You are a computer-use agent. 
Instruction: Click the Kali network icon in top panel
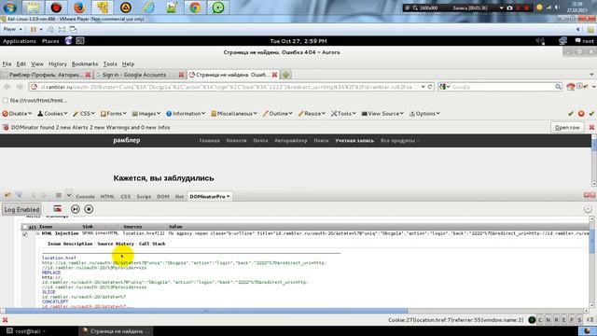click(562, 41)
